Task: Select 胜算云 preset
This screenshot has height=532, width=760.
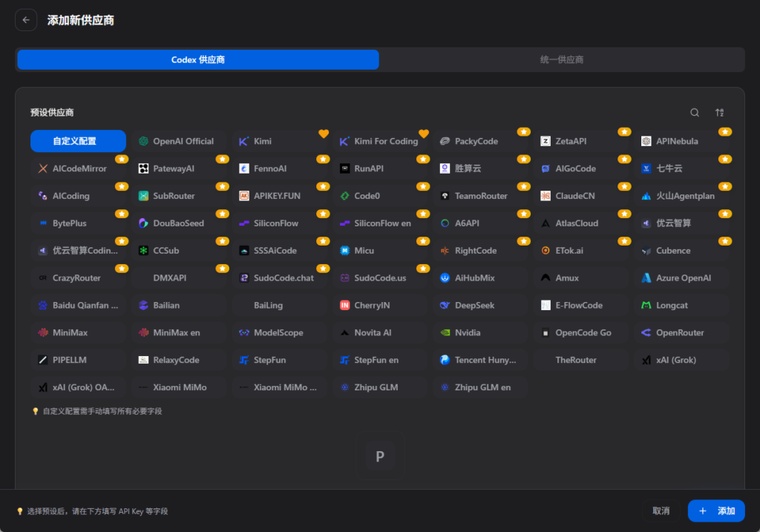Action: click(480, 168)
